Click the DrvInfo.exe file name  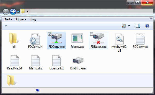tap(78, 68)
